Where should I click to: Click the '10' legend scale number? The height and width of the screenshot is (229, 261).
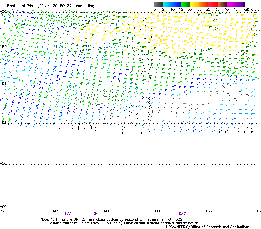tap(172, 10)
